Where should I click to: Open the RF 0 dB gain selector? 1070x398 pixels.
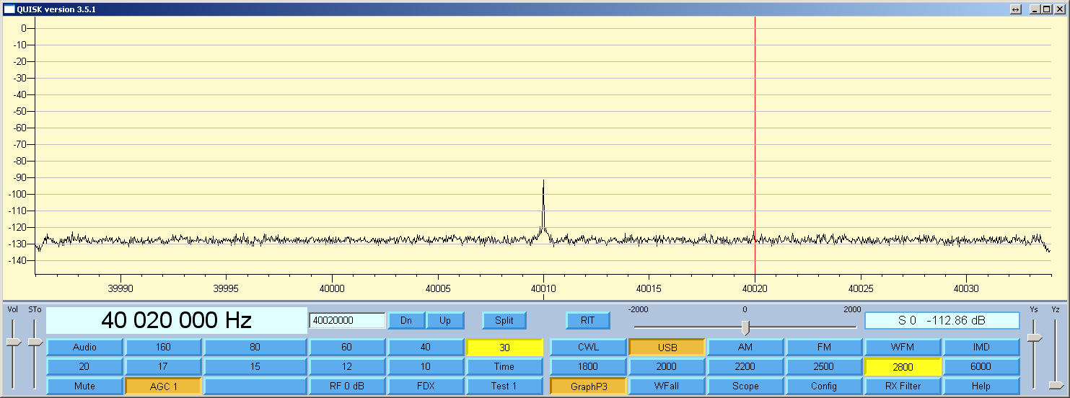[347, 386]
